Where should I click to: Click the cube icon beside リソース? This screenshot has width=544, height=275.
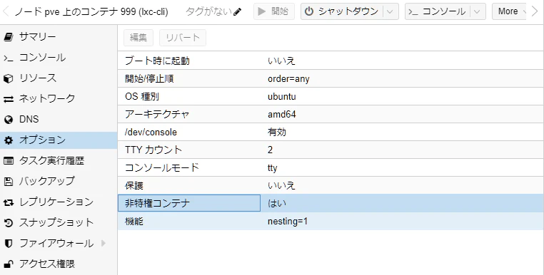coord(9,78)
